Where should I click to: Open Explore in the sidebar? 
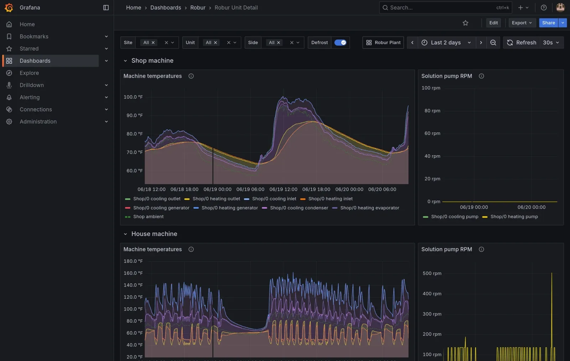(x=29, y=73)
